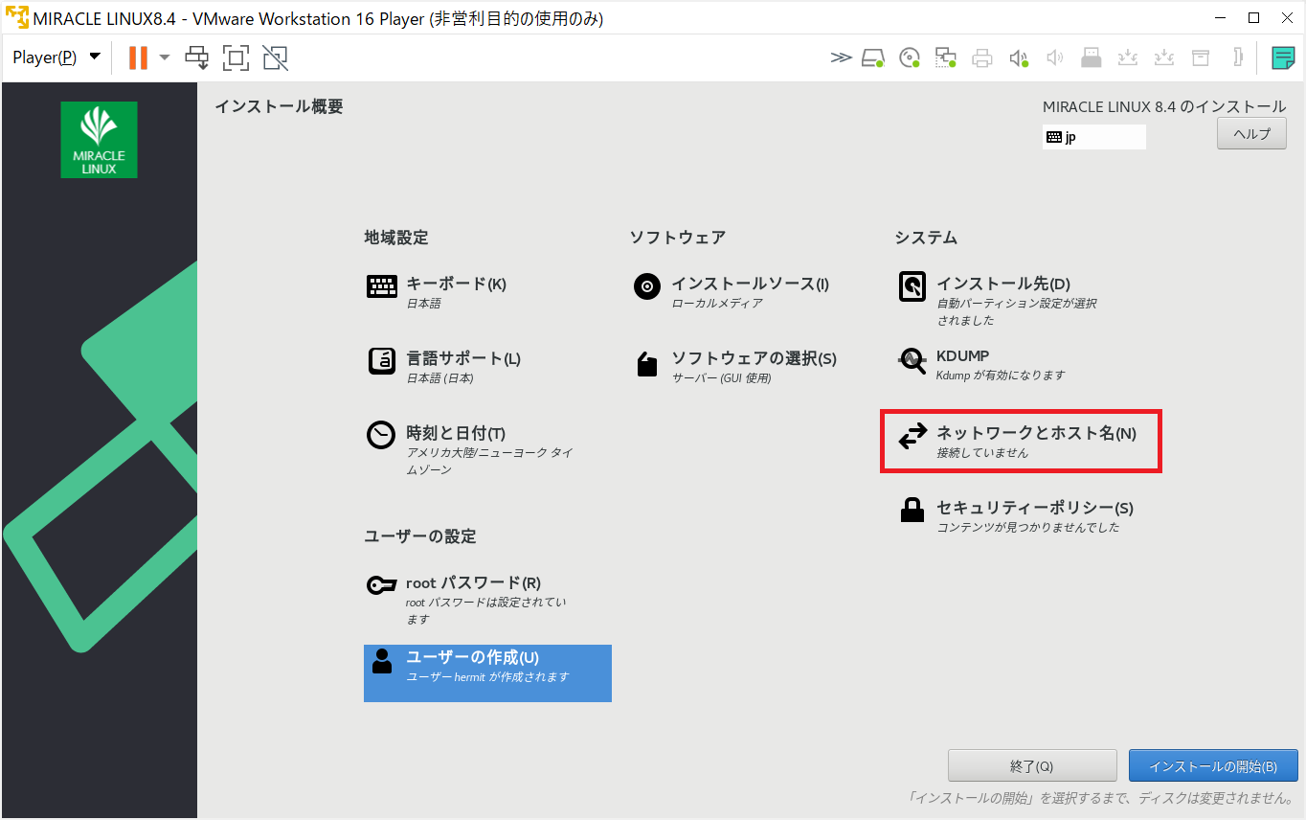Open 言語サポート(L) language support
The image size is (1306, 820).
[x=463, y=359]
